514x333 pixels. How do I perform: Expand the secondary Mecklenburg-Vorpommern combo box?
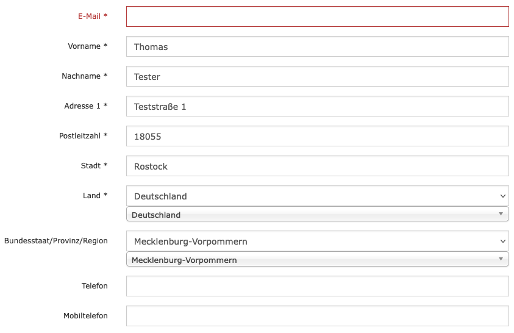[x=311, y=260]
